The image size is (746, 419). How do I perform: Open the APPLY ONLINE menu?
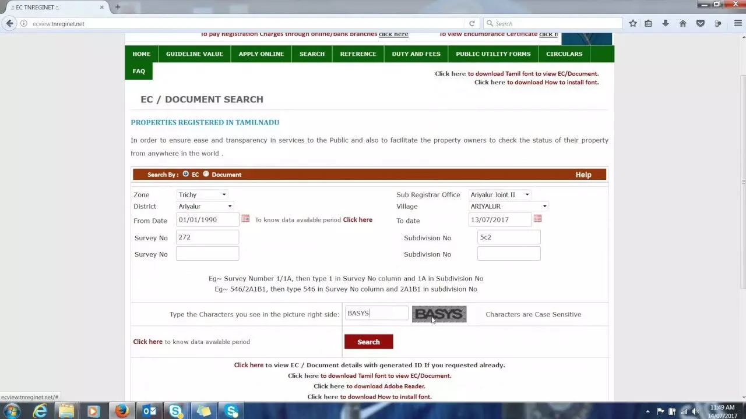click(x=261, y=54)
